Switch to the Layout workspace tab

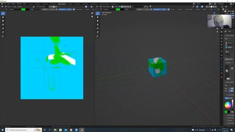click(31, 4)
